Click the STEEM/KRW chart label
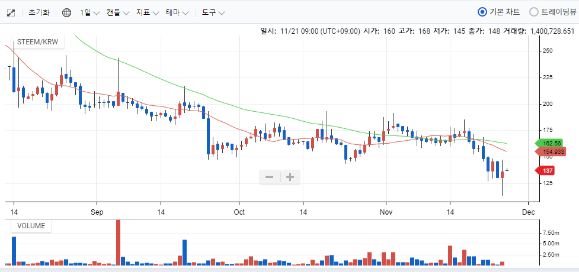The height and width of the screenshot is (272, 579). (x=38, y=41)
